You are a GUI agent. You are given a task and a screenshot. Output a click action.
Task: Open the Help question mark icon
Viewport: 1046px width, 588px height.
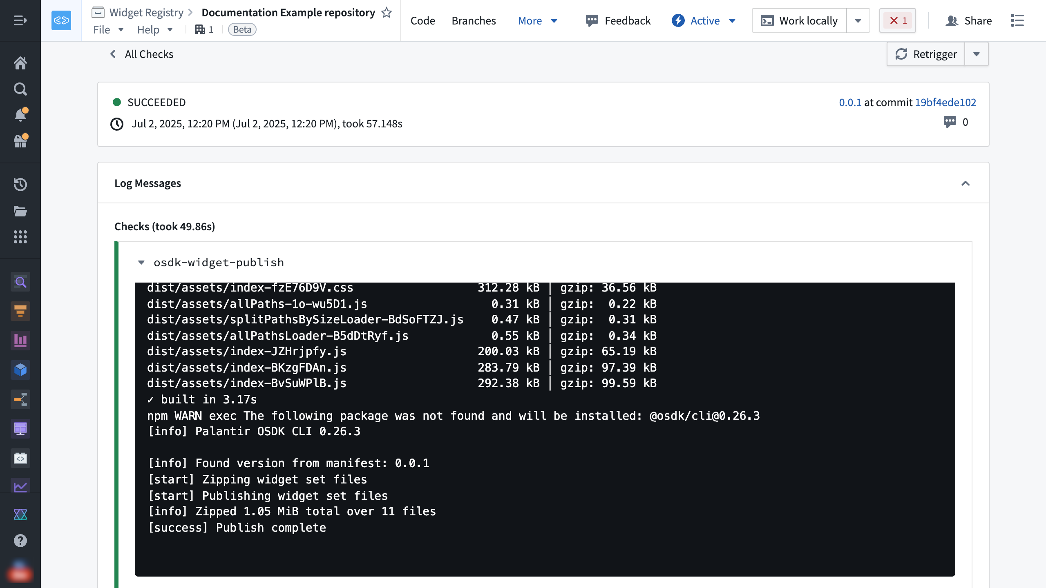[x=20, y=541]
